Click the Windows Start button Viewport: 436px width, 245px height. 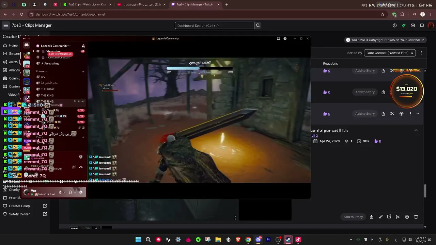point(138,240)
